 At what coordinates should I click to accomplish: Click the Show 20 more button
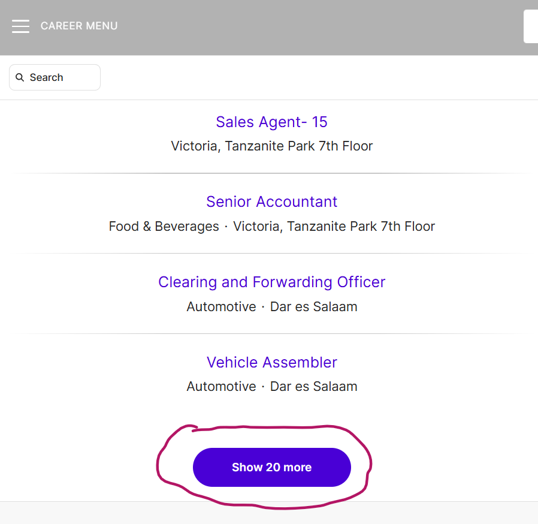[x=272, y=467]
